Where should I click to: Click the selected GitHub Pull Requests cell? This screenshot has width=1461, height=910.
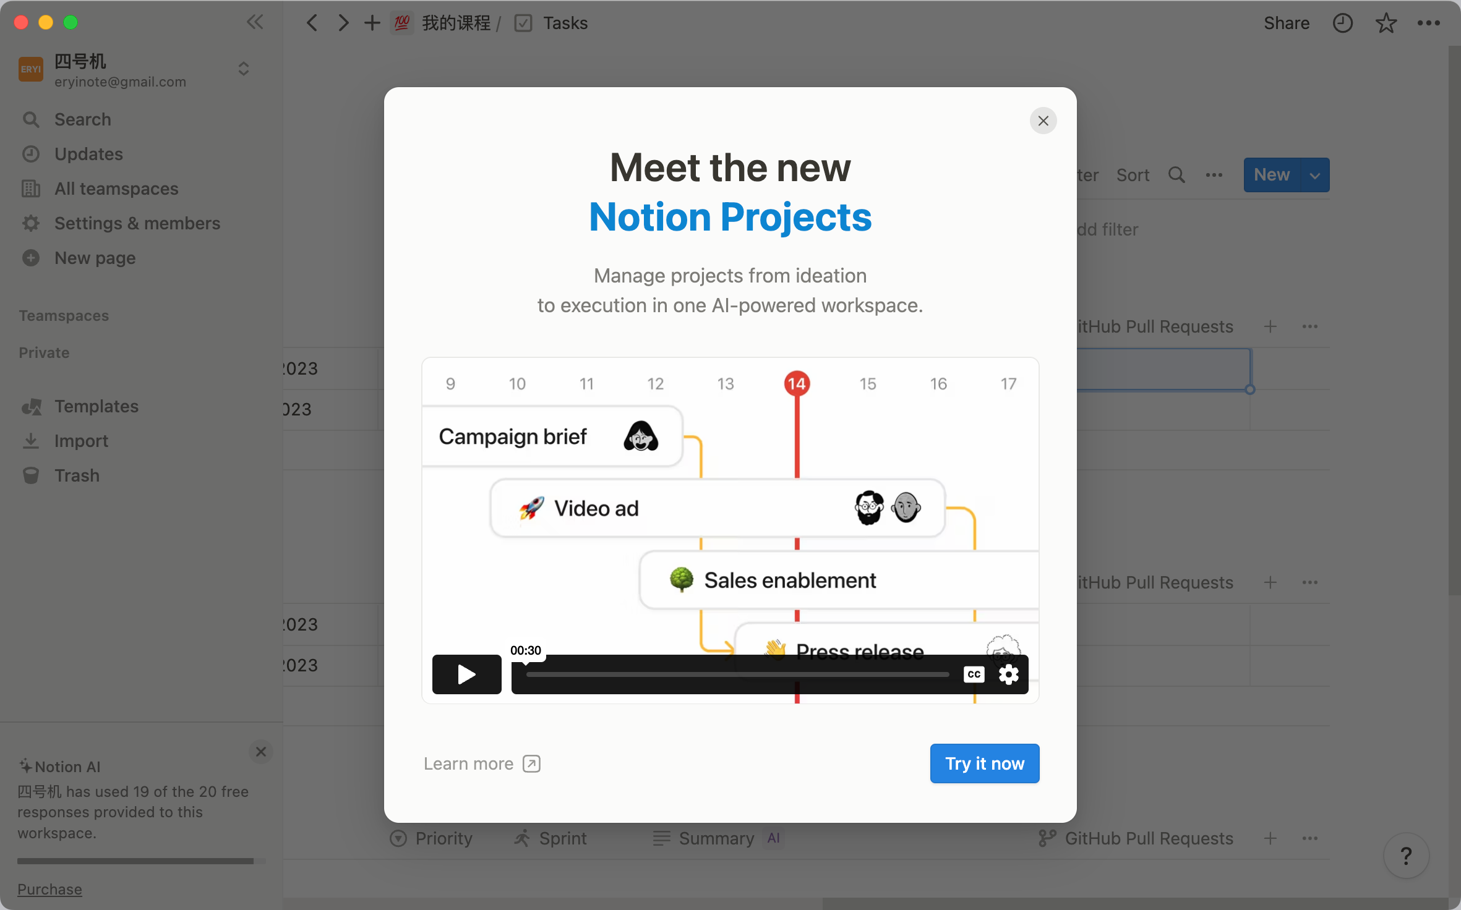click(x=1163, y=369)
